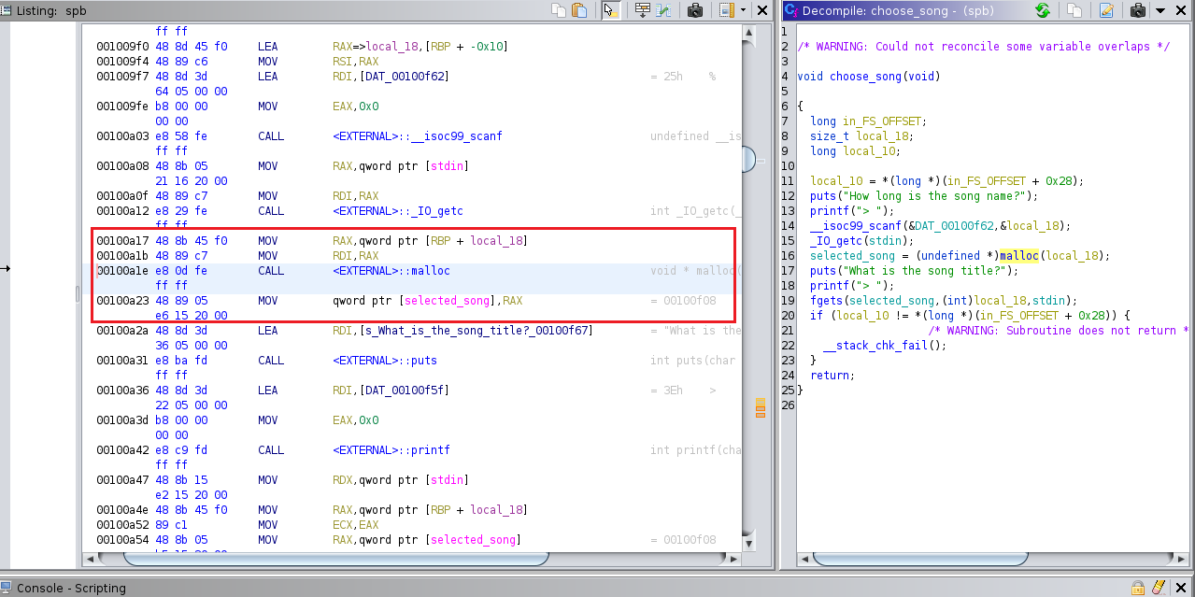Click the puts call in the Listing

point(385,361)
